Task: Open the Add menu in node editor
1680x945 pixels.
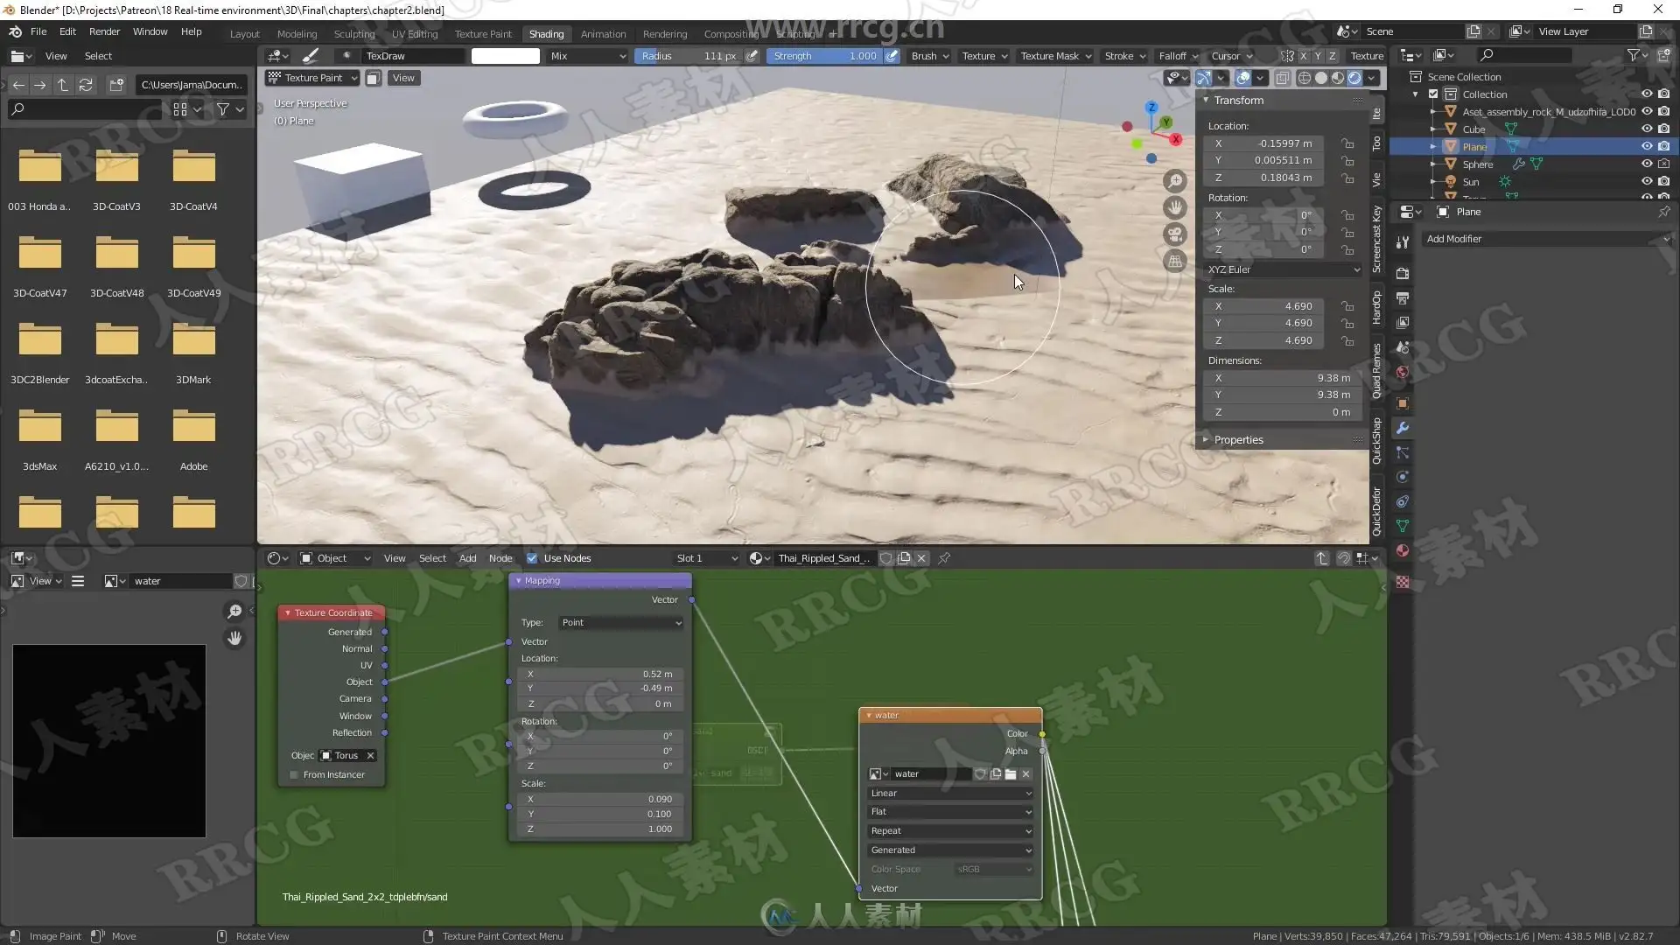Action: pos(467,558)
